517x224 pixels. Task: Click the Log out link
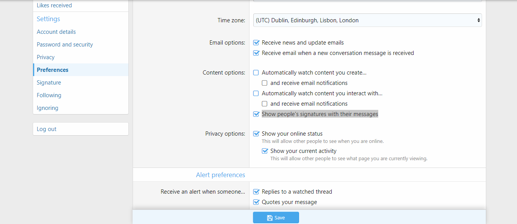47,129
